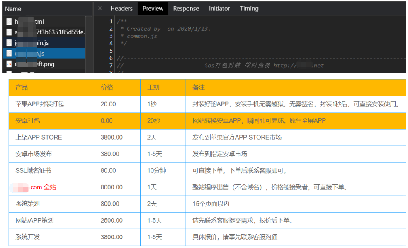Screen dimensions: 408x248
Task: Select the request with 7f3b635185d55fe
Action: [44, 32]
